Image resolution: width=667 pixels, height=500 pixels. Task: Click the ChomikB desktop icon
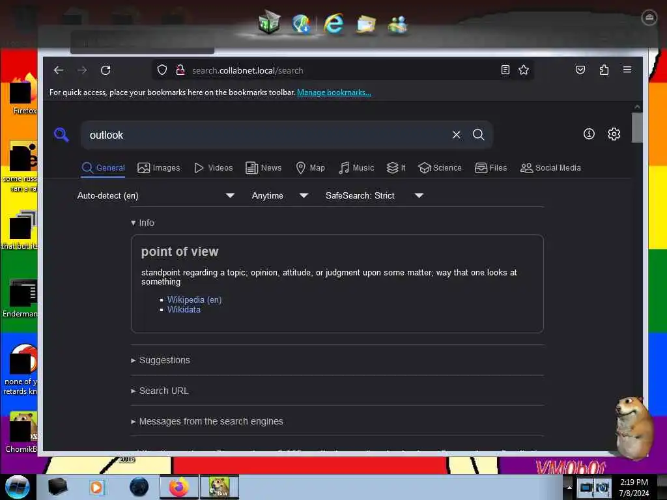[x=22, y=432]
